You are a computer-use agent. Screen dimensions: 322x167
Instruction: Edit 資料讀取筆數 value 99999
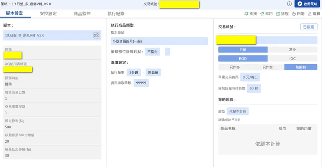(141, 83)
